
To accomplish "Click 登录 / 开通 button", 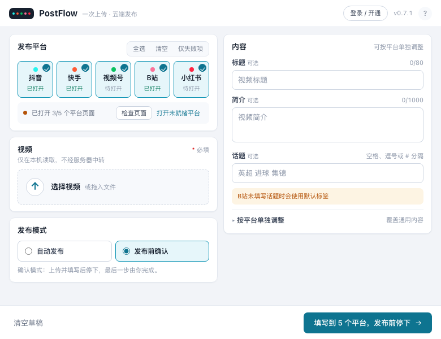I will click(x=365, y=13).
